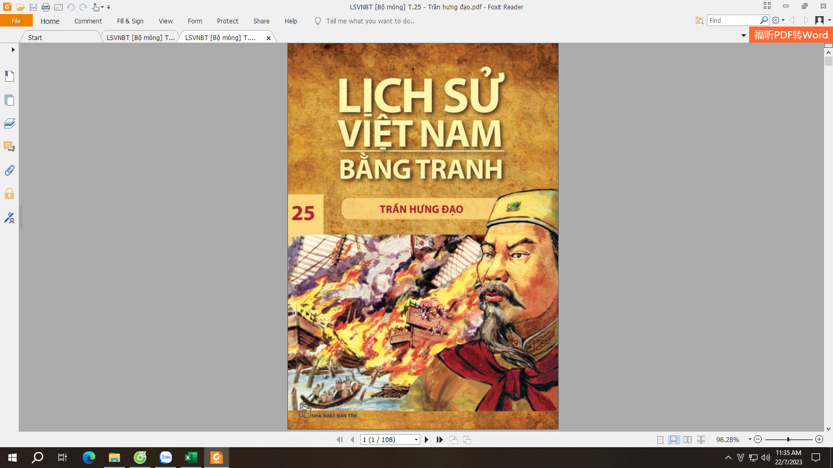Screen dimensions: 833x468
Task: Click the vertical scrollbar up arrow
Action: point(828,53)
